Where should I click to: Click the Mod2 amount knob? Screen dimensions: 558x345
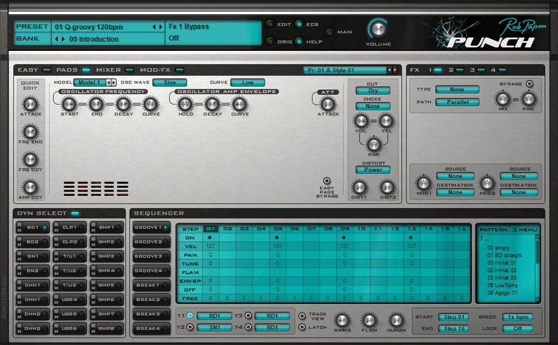click(487, 184)
